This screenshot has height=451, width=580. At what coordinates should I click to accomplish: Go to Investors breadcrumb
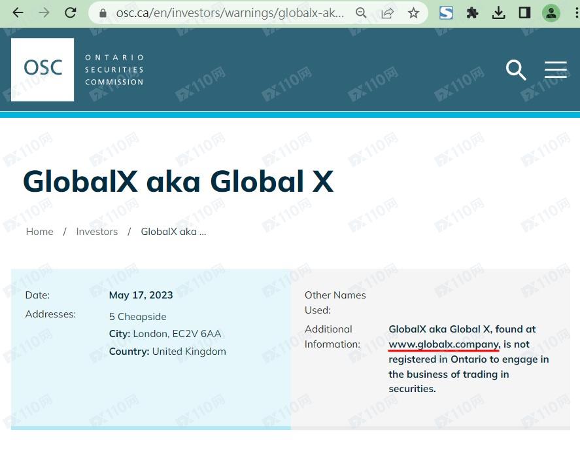point(97,232)
